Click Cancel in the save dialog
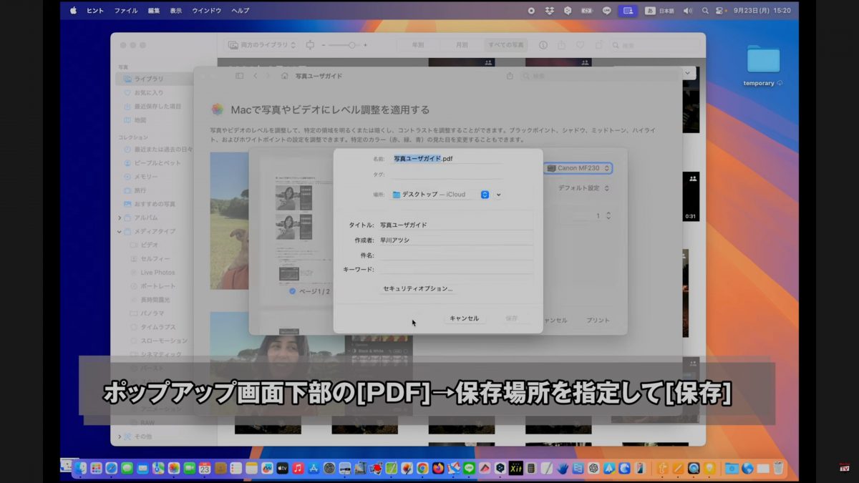859x483 pixels. point(464,318)
